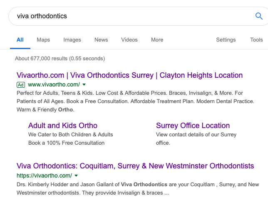Viewport: 268px width, 205px height.
Task: Open search Settings
Action: [x=226, y=40]
